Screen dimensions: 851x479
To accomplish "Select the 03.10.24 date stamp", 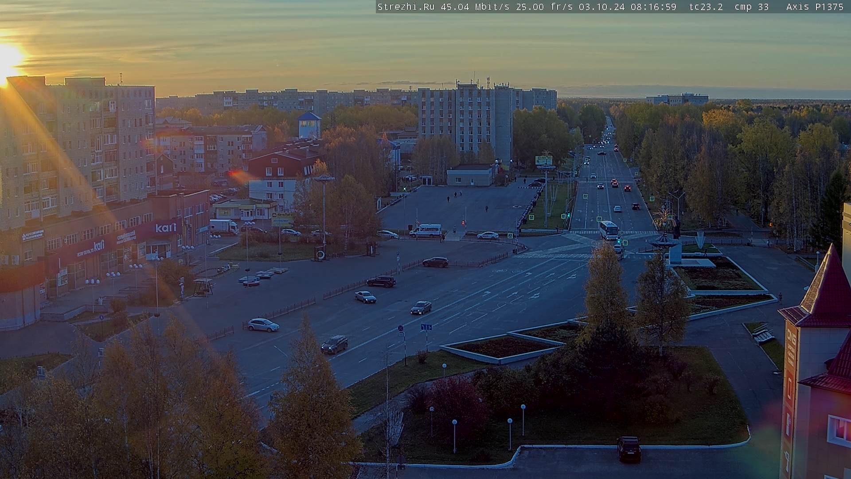I will (x=602, y=7).
